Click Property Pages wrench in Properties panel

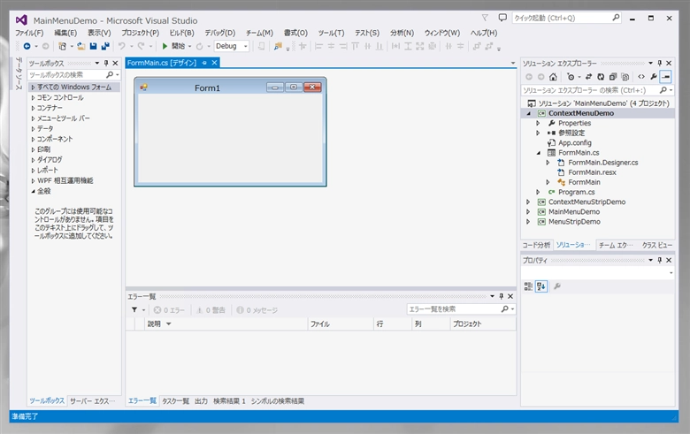(x=556, y=286)
